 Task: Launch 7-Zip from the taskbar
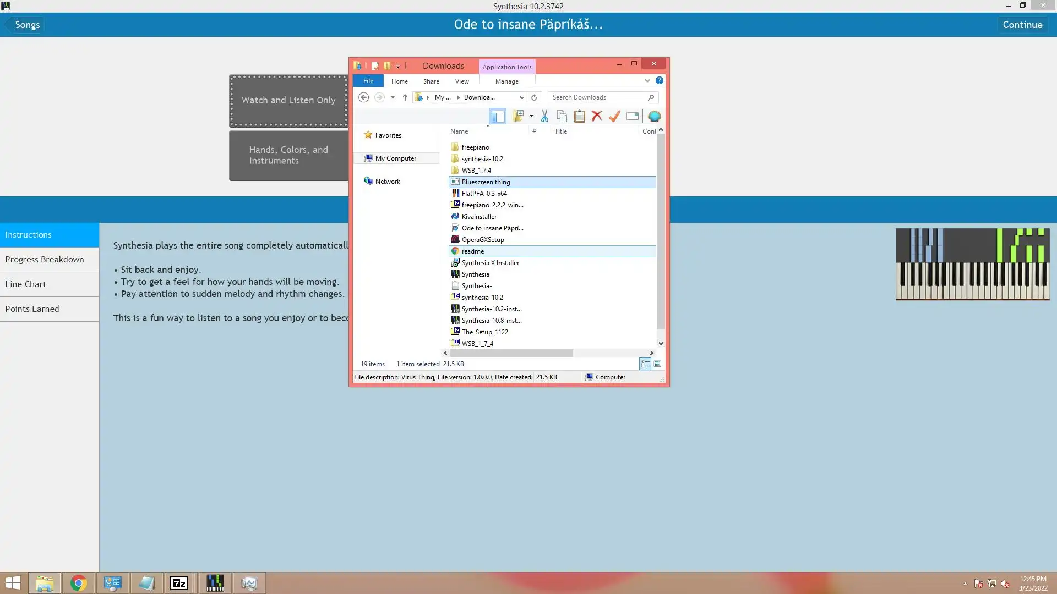(179, 583)
